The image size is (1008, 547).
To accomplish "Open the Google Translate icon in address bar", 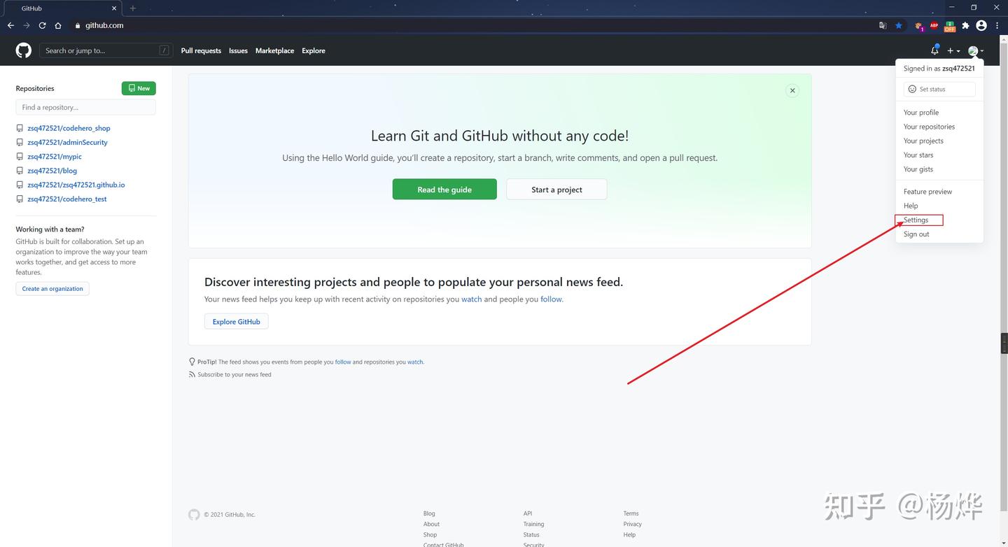I will pos(882,25).
